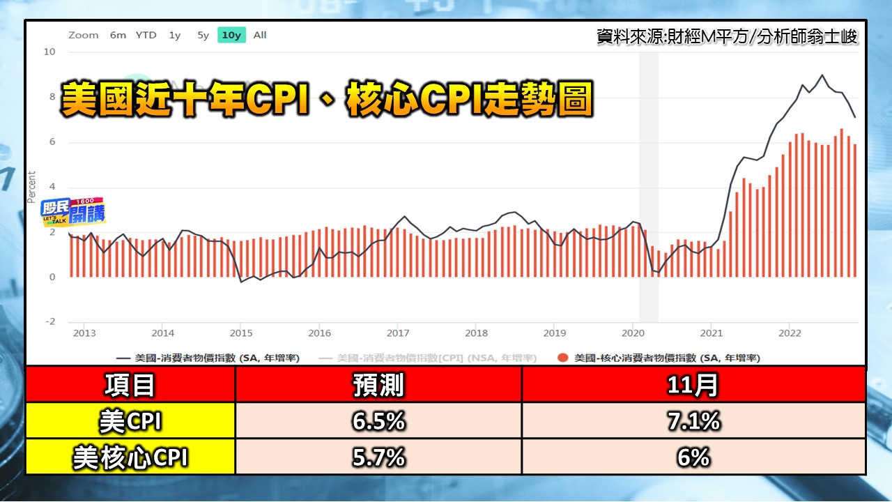Screen dimensions: 892x502
Task: Click the 2022 x-axis label
Action: coord(790,333)
